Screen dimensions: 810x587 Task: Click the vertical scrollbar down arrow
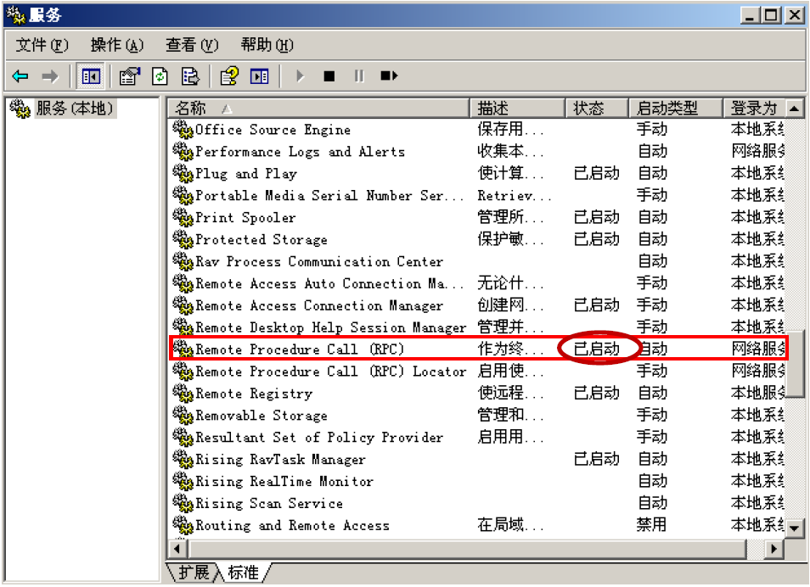[x=794, y=528]
